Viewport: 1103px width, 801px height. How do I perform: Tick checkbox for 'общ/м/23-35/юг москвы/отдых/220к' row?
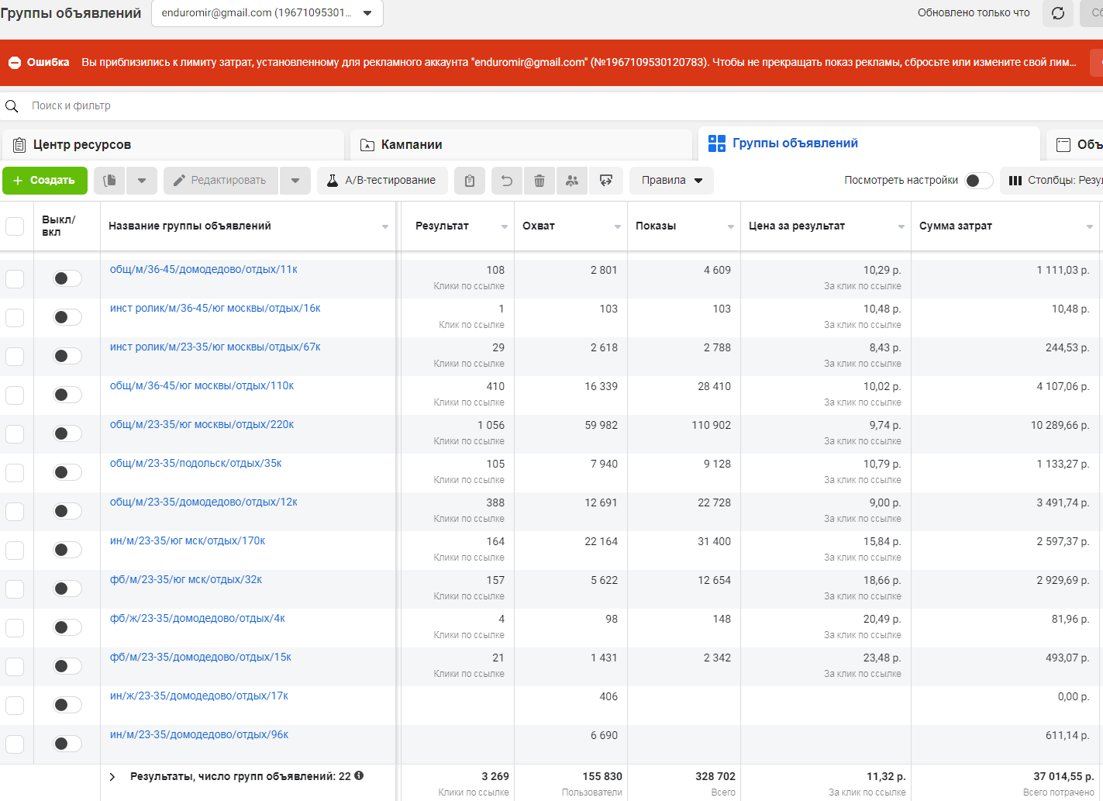15,433
